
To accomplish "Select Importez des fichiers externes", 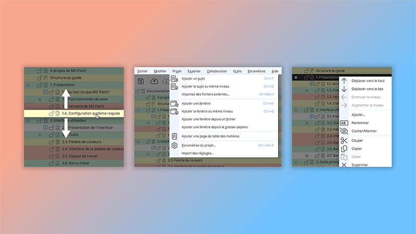I will click(205, 94).
